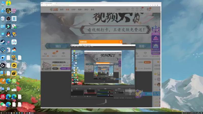Viewport: 203px width, 114px height.
Task: Open the 鱼吧 menu item
Action: pos(92,10)
